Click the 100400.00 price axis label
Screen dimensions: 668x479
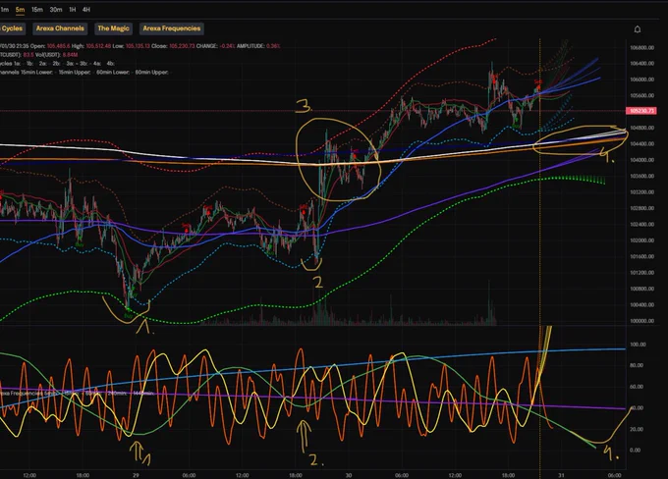click(642, 305)
